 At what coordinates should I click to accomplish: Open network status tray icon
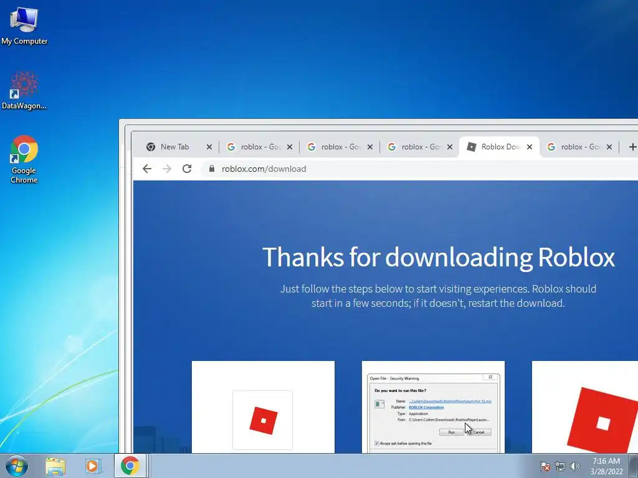tap(560, 466)
